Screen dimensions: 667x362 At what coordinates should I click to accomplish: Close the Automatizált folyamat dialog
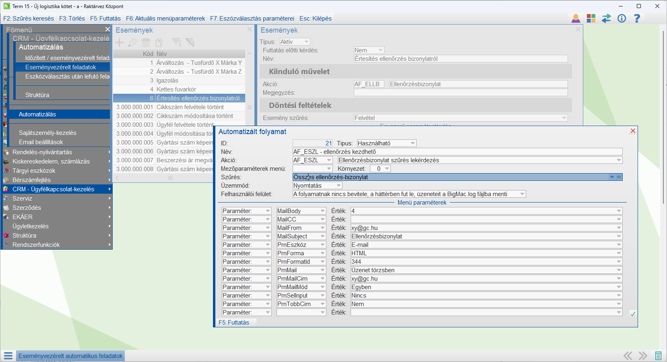coord(633,131)
